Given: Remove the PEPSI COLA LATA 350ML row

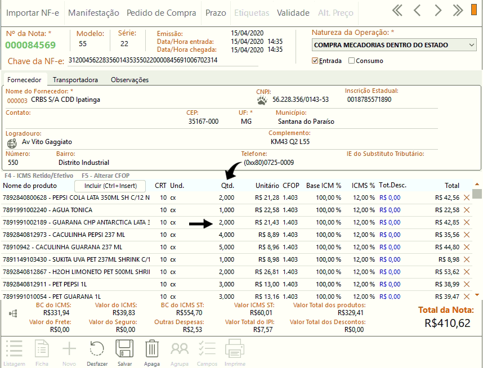Looking at the screenshot, I should pos(467,198).
